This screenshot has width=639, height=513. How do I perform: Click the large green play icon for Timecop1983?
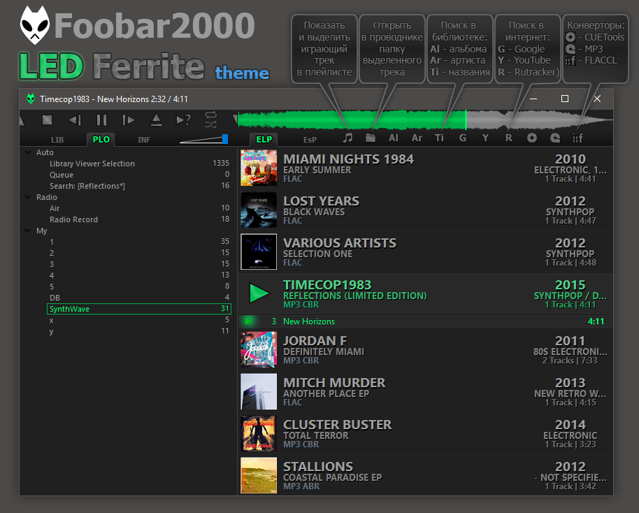[259, 294]
